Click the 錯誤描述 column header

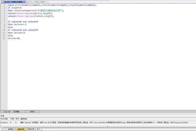24,119
